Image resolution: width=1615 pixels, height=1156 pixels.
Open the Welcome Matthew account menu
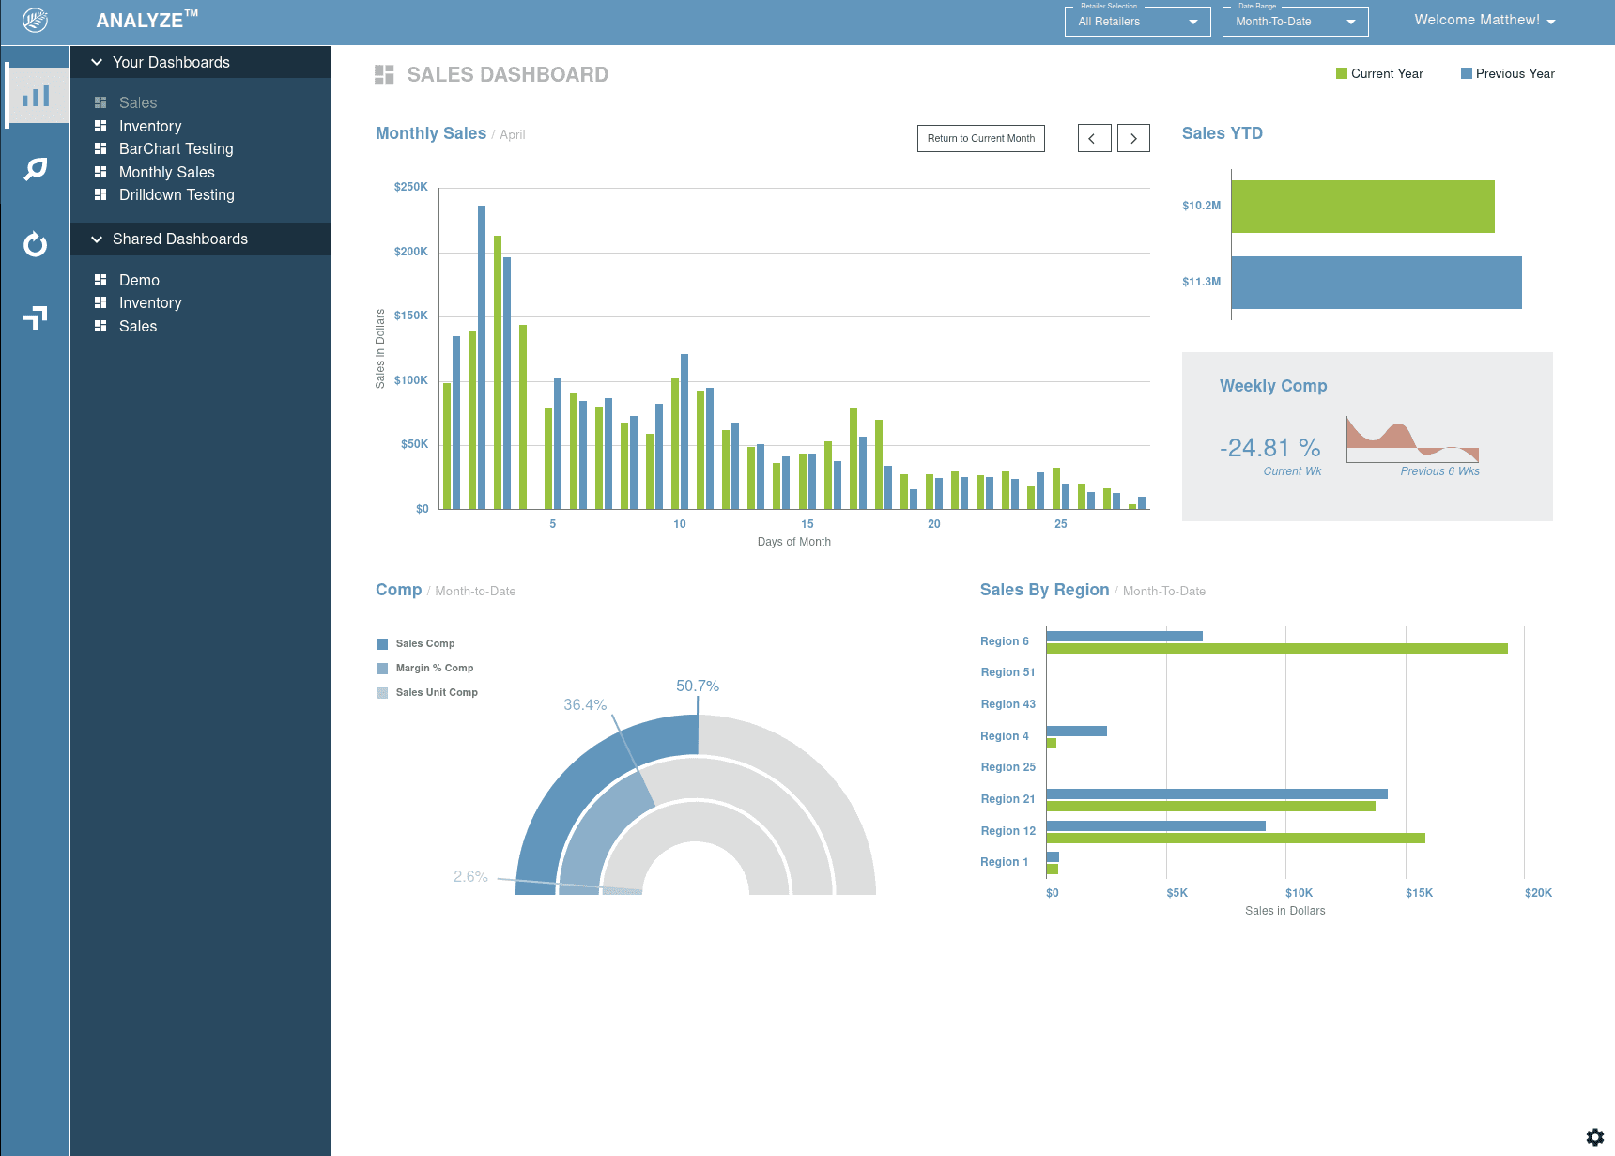click(x=1484, y=19)
